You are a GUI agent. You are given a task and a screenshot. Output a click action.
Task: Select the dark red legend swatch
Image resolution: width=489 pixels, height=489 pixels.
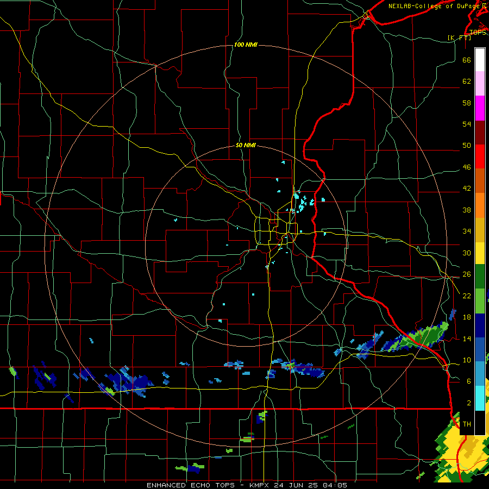[480, 133]
